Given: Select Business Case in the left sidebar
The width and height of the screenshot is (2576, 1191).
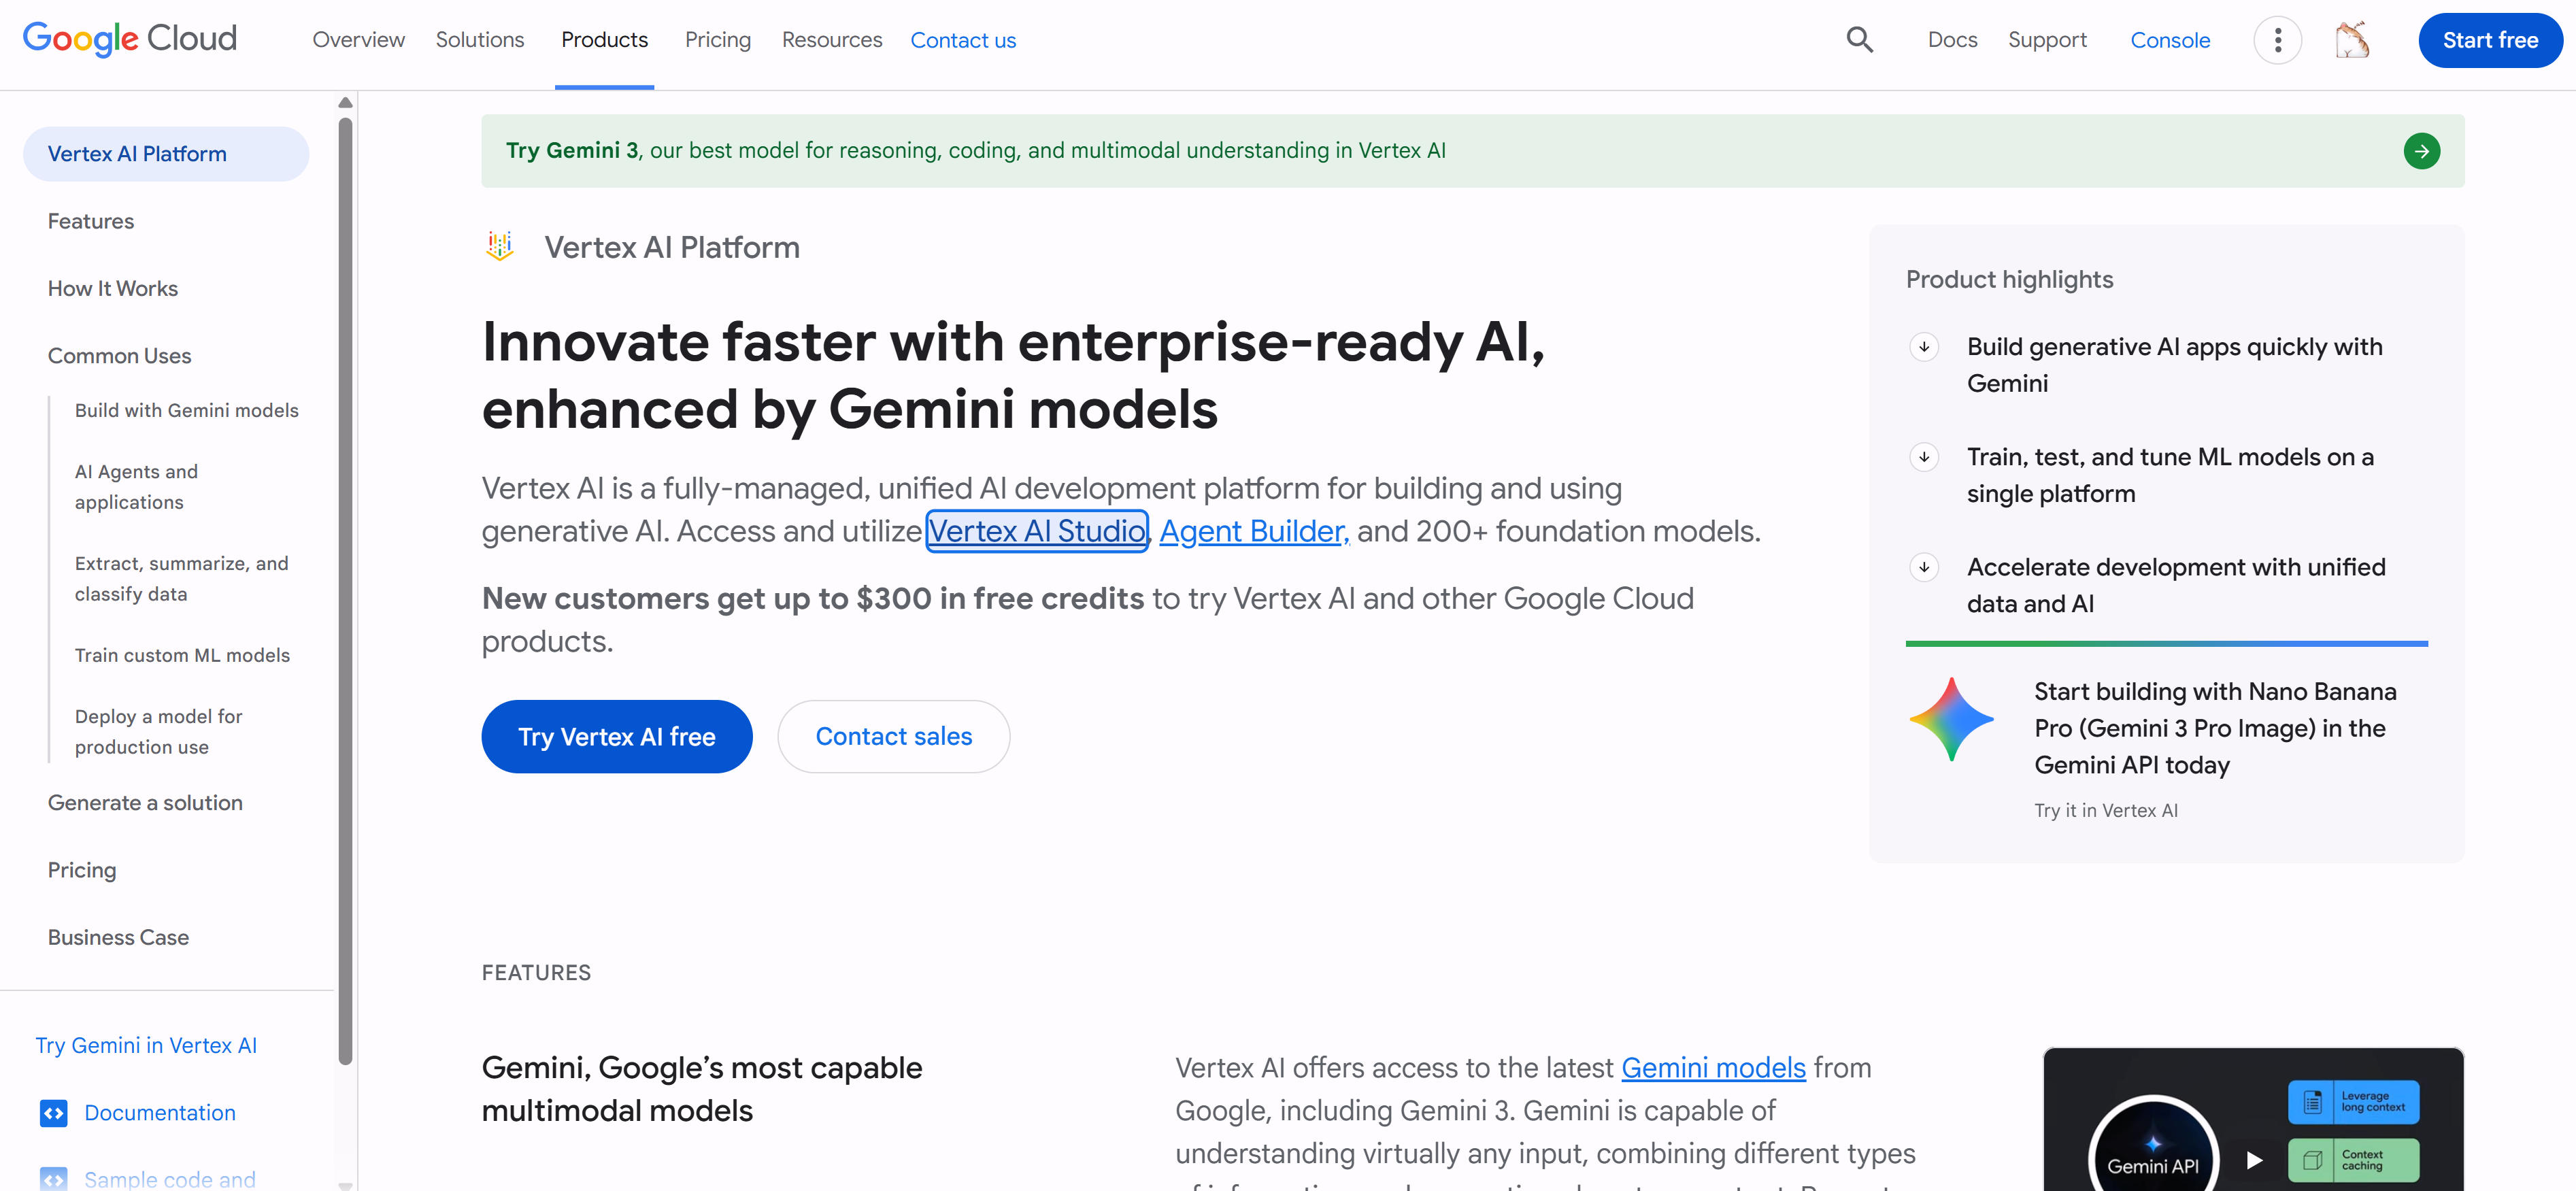Looking at the screenshot, I should (117, 937).
